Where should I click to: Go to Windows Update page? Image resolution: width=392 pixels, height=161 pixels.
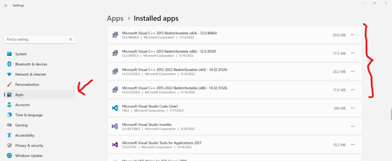[40, 156]
